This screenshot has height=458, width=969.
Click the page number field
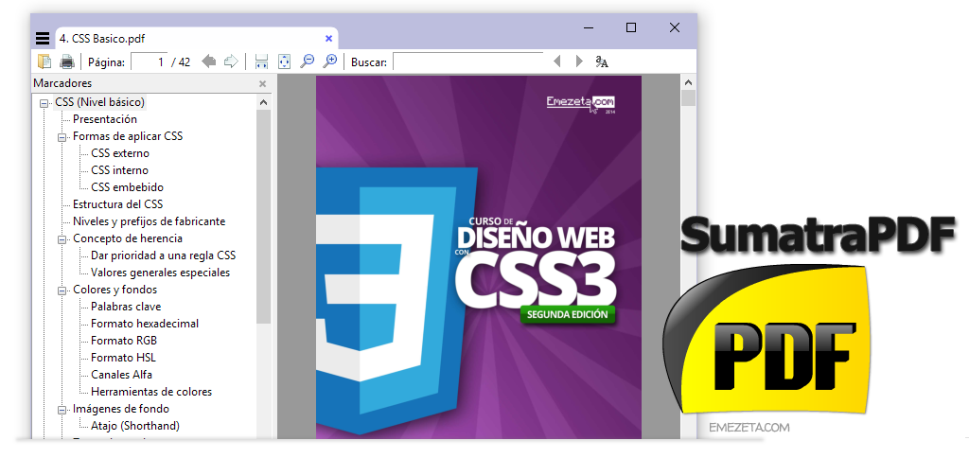tap(150, 62)
